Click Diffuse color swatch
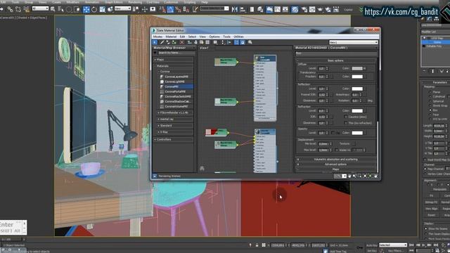 pyautogui.click(x=357, y=69)
